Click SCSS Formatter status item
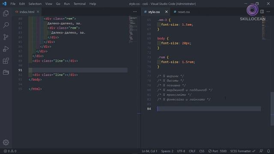Screen dimensions: 274x154 pyautogui.click(x=243, y=151)
